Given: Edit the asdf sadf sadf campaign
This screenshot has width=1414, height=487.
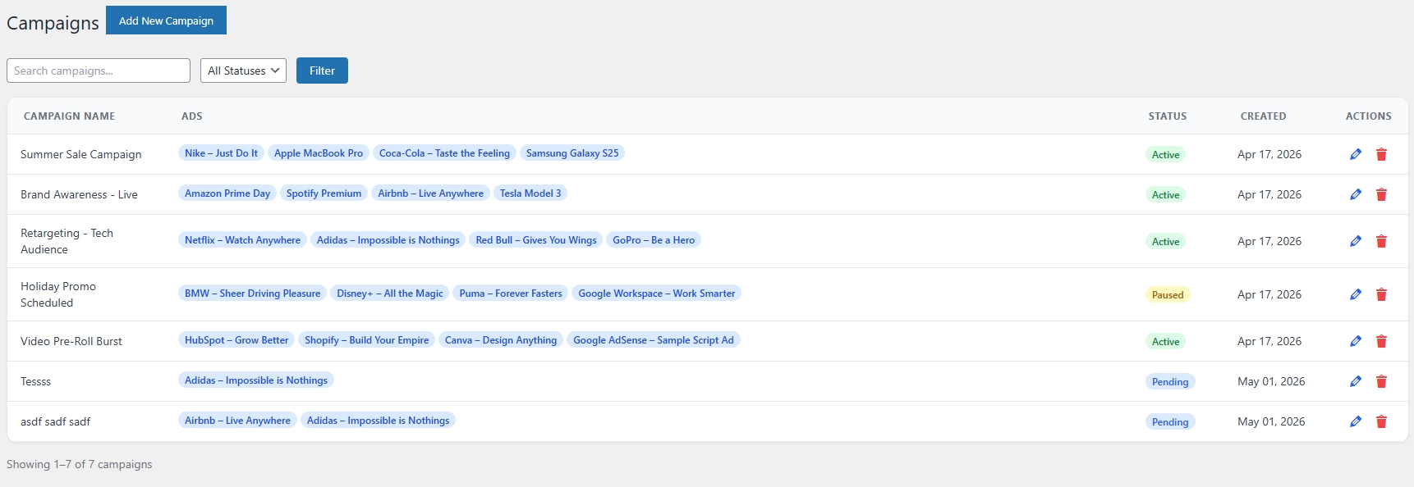Looking at the screenshot, I should 1356,421.
